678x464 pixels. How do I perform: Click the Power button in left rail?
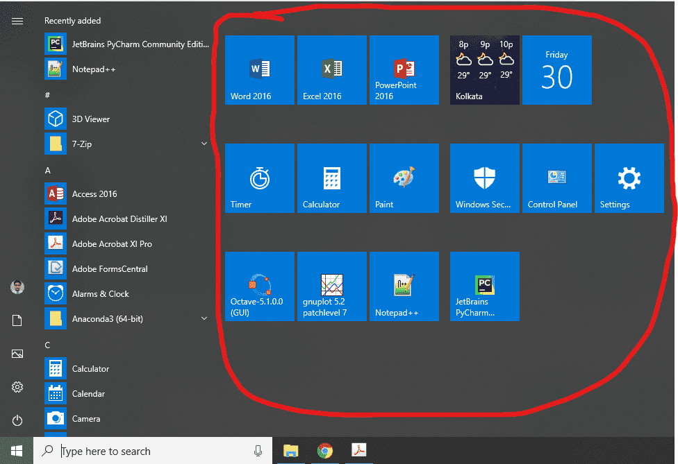pos(17,420)
